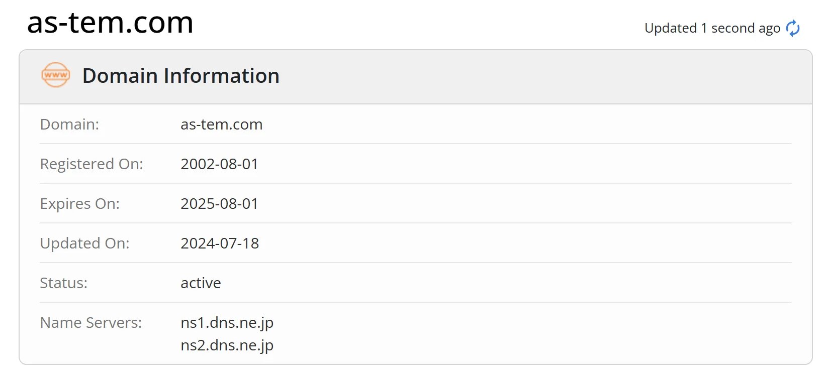Click the Domain: label
The image size is (826, 375).
click(x=69, y=124)
